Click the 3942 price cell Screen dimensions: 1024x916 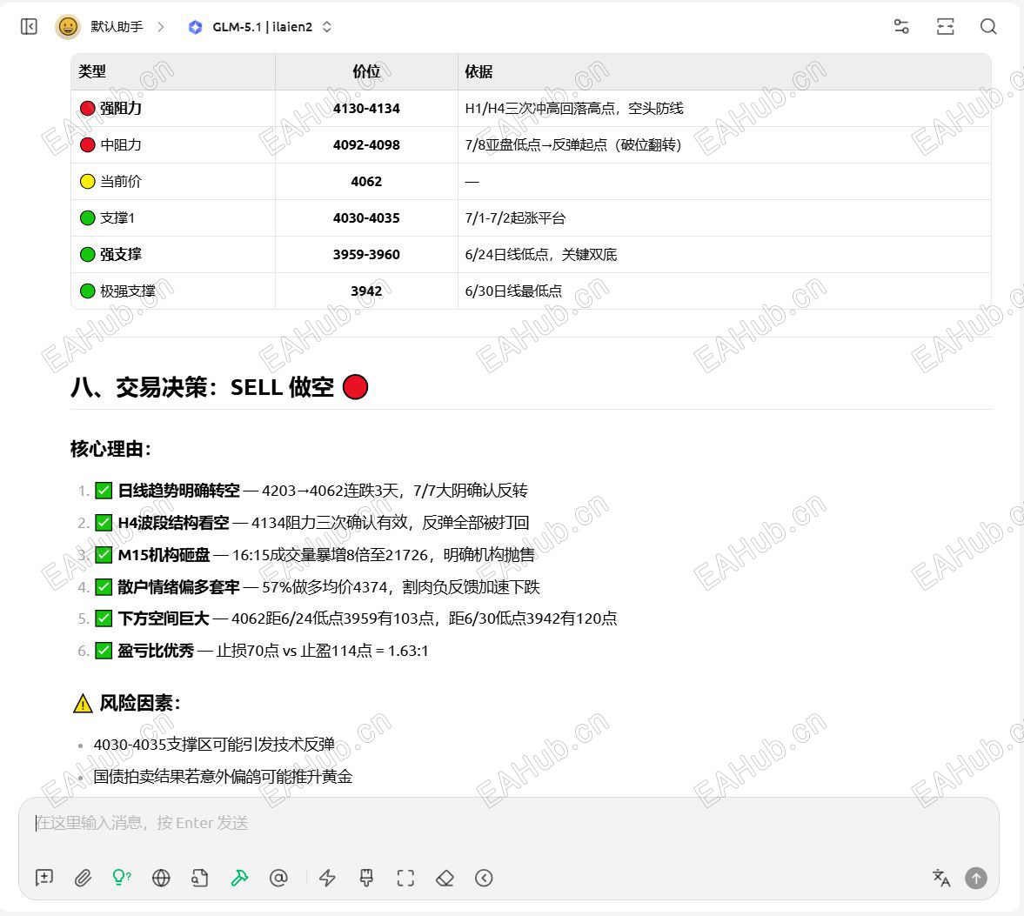366,291
